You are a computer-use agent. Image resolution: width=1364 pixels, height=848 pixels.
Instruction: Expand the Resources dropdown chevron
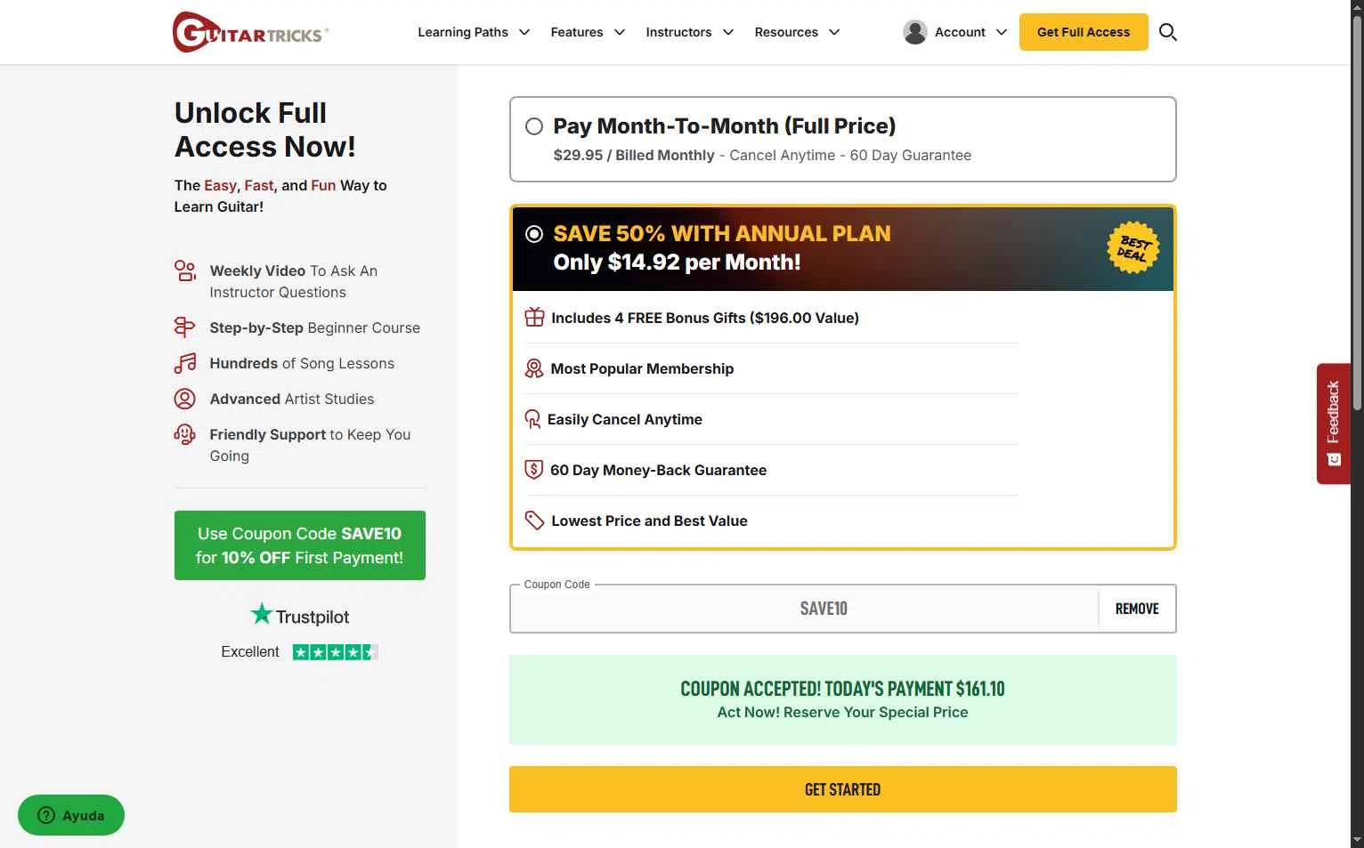pos(834,32)
